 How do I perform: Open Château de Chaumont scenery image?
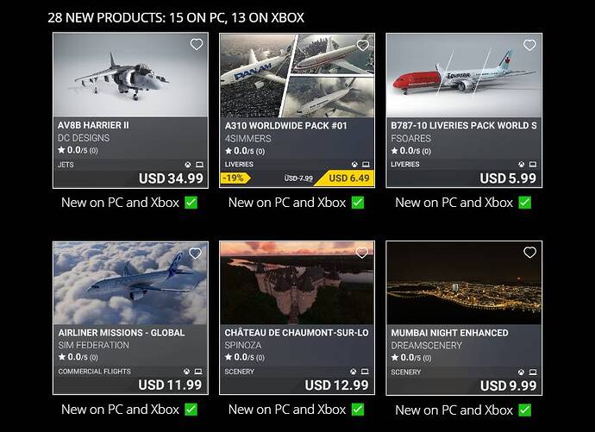point(297,283)
